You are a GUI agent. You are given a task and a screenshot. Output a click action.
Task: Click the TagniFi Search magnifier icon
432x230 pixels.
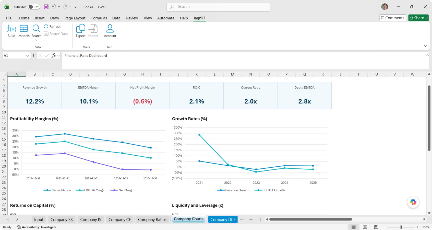click(36, 28)
